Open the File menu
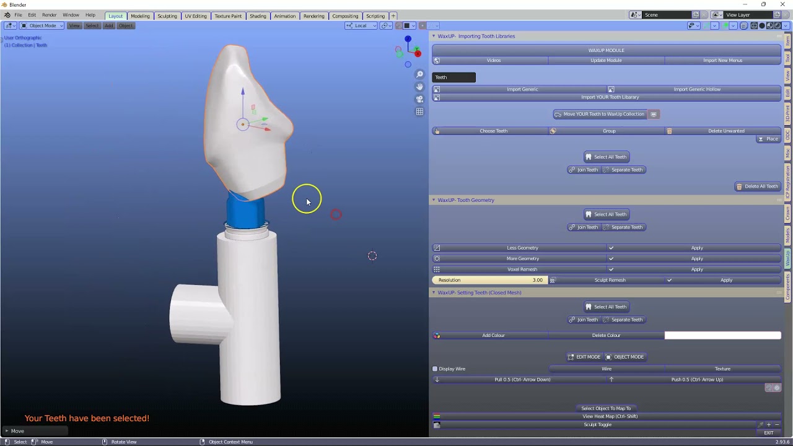The image size is (793, 446). point(18,15)
